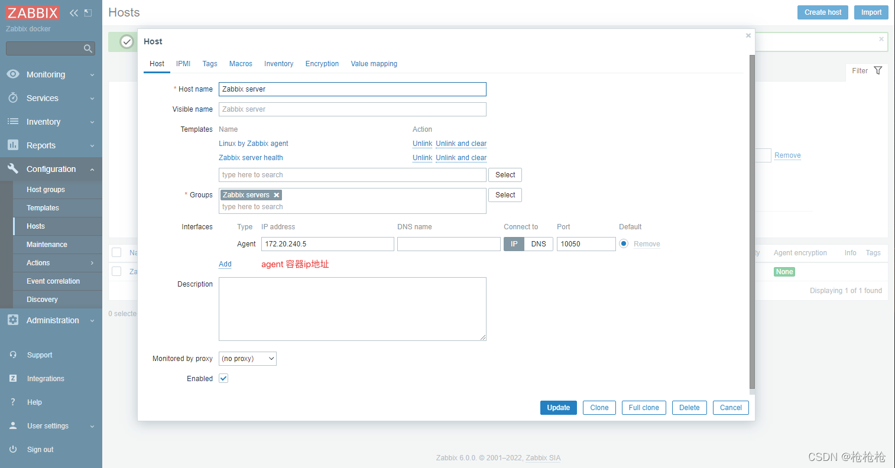
Task: Click the Monitoring eye icon
Action: [x=13, y=74]
